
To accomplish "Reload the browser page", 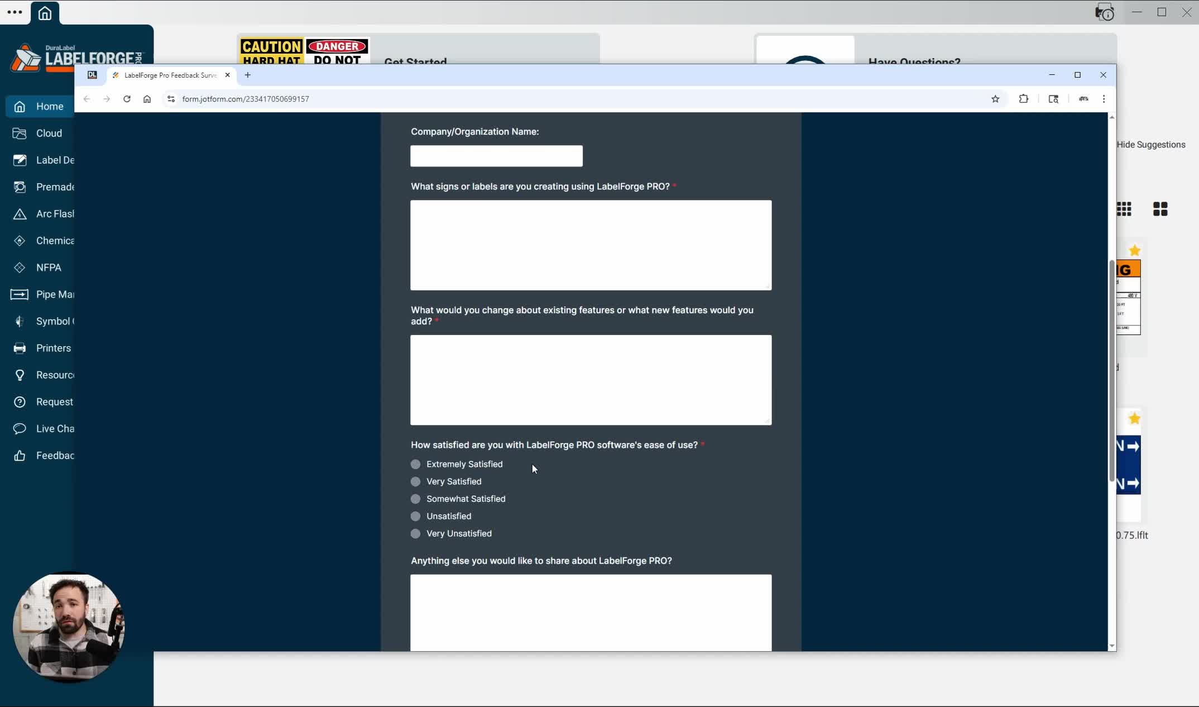I will (x=127, y=99).
